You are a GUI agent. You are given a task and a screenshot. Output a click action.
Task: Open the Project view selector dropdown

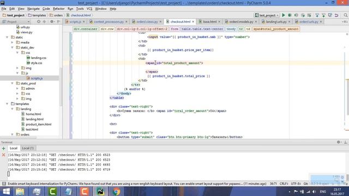pos(16,22)
